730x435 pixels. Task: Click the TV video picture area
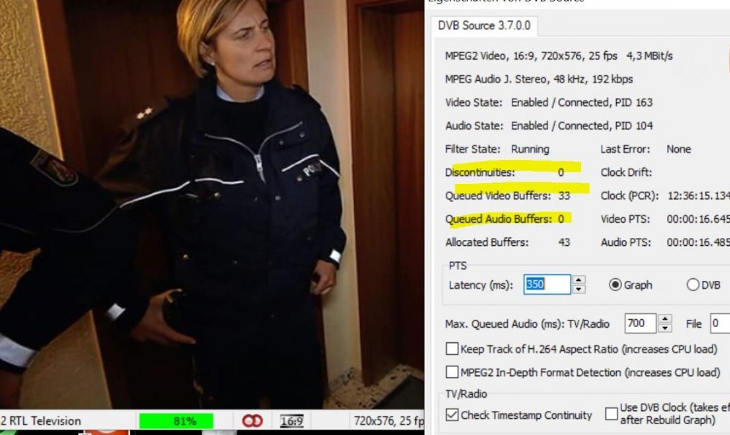(x=212, y=204)
